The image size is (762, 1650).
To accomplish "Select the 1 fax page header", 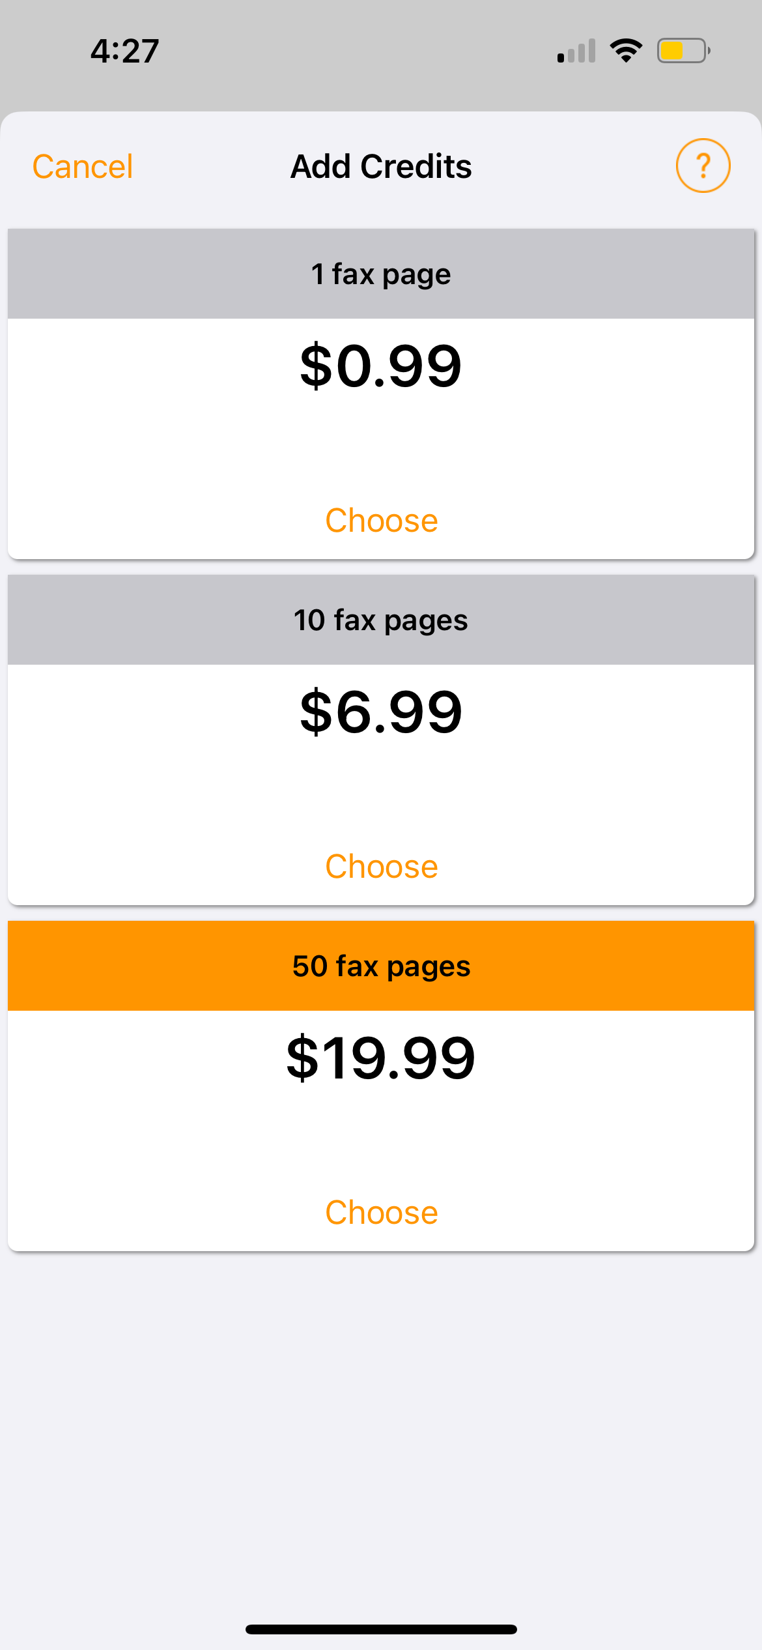I will tap(381, 274).
